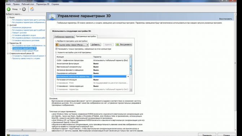Open the Рабочий стол menu

pyautogui.click(x=28, y=4)
